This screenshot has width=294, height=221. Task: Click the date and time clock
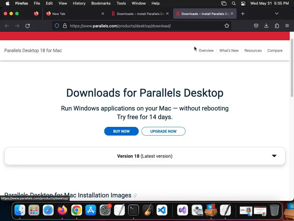click(269, 3)
